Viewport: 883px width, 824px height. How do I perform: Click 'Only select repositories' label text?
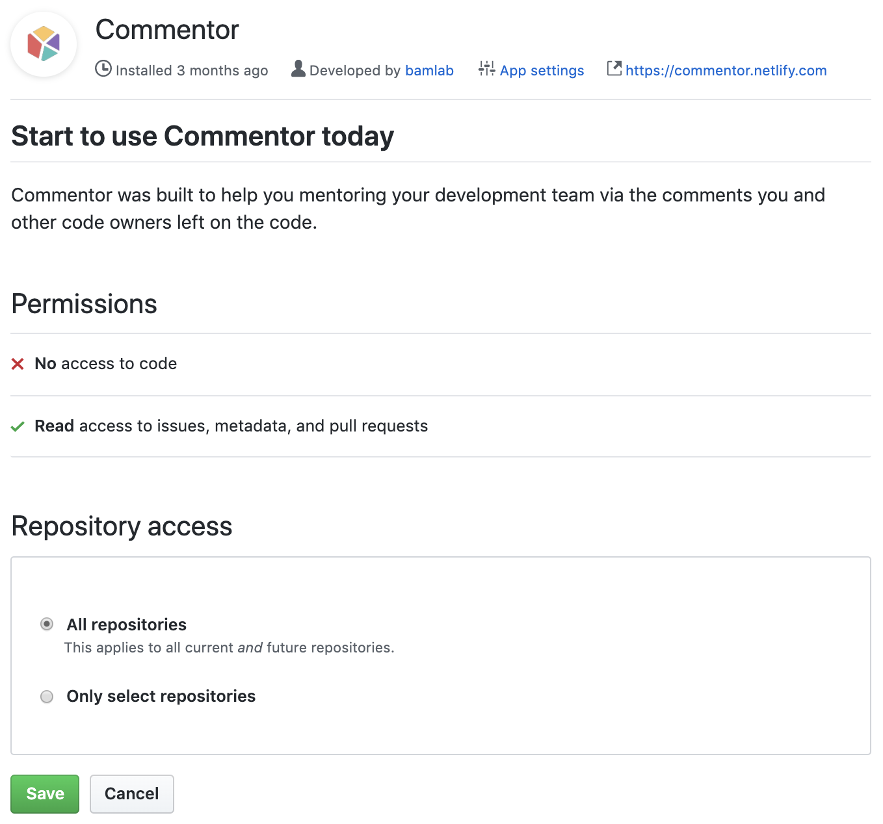(161, 696)
